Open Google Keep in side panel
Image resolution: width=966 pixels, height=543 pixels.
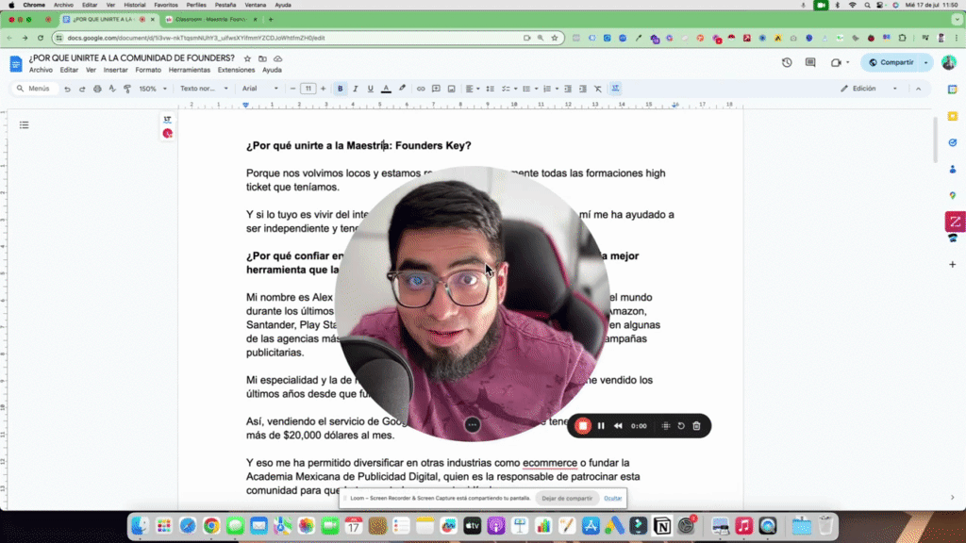pos(953,116)
